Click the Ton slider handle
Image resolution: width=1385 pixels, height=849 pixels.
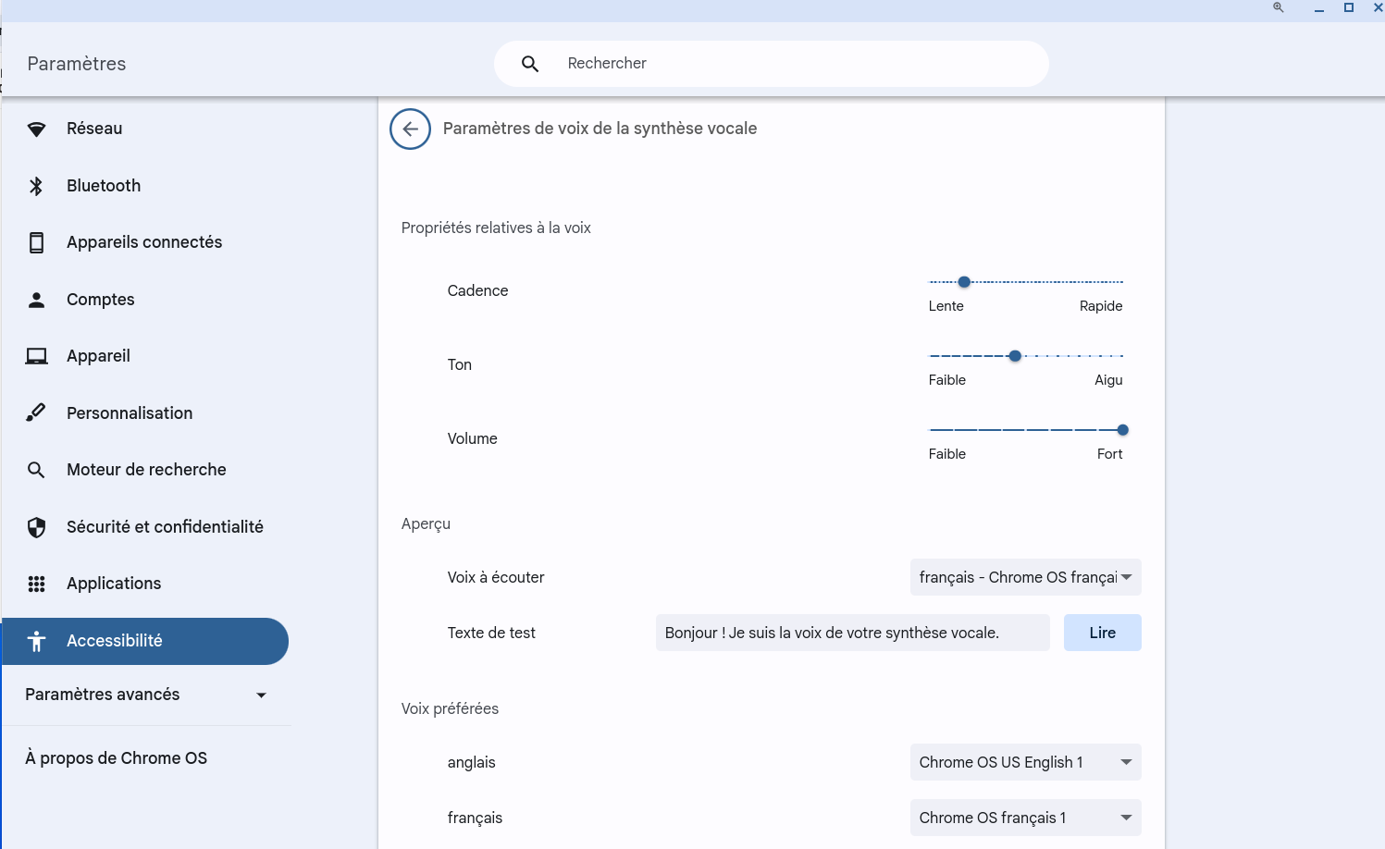1015,356
